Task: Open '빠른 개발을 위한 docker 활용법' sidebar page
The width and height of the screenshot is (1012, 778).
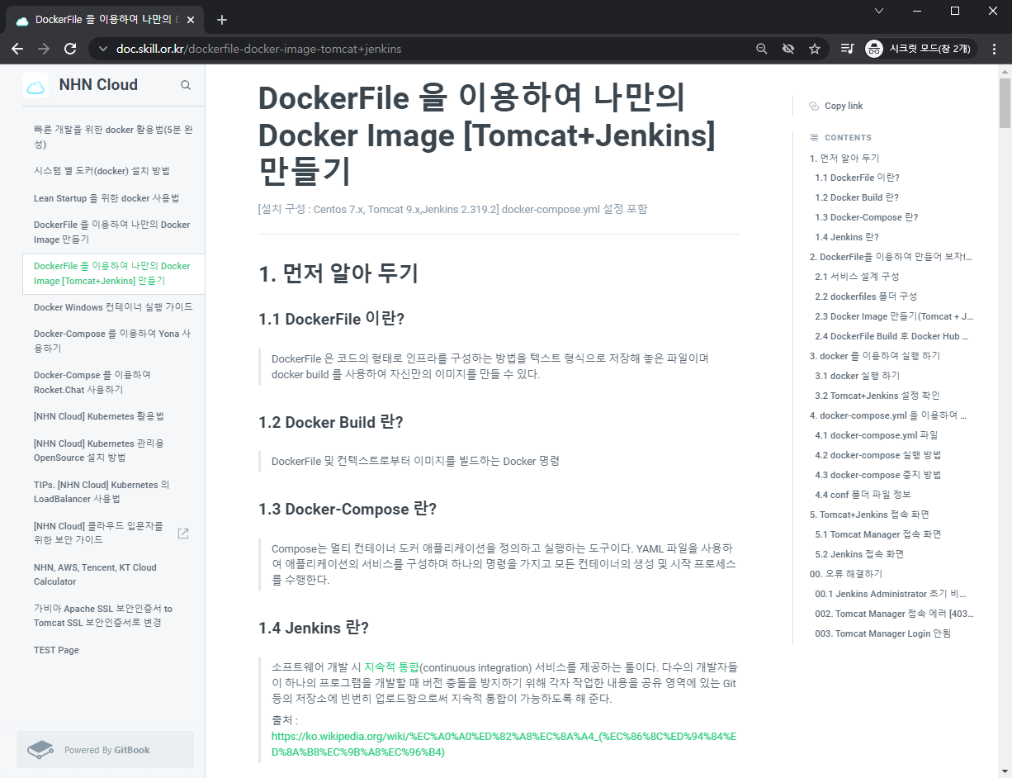Action: [x=114, y=137]
